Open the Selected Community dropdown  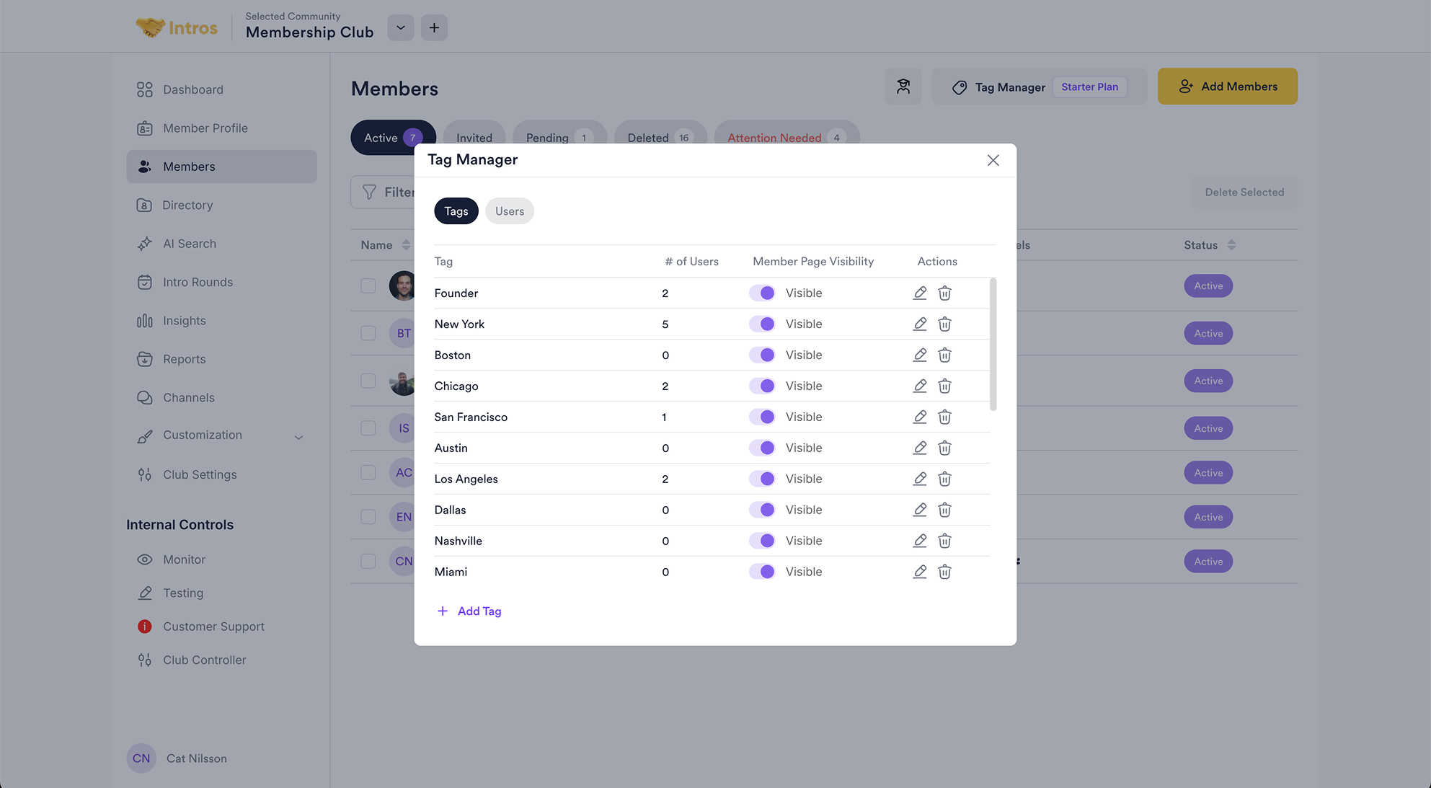(400, 27)
